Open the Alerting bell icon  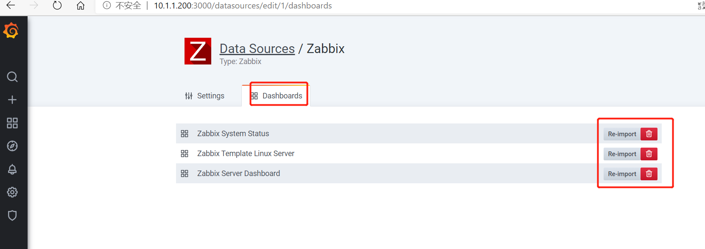(12, 169)
